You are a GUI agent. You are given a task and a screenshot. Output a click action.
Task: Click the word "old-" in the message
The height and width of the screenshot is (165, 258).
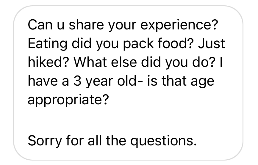(126, 81)
